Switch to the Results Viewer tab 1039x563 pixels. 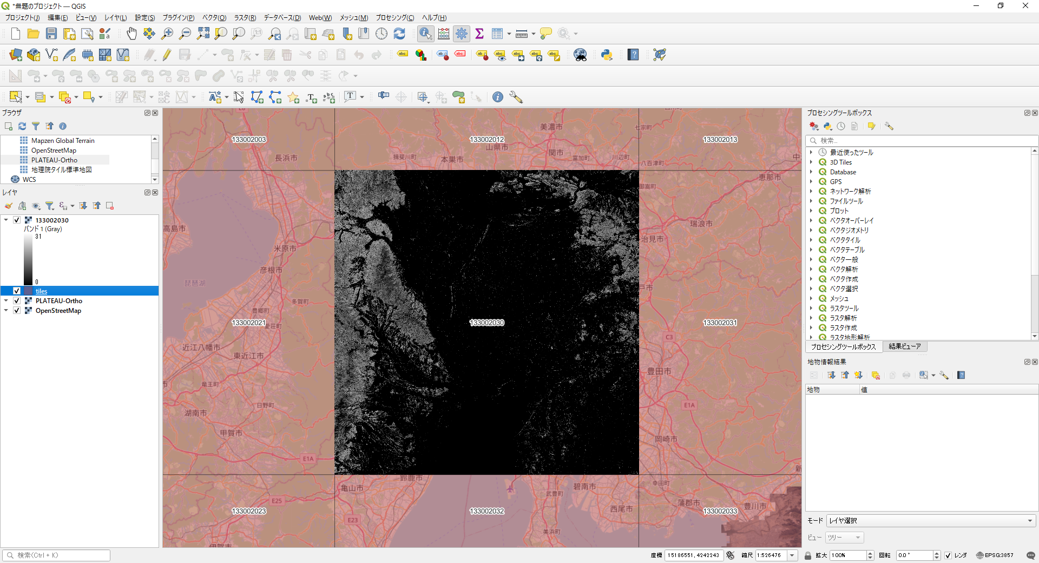[905, 346]
